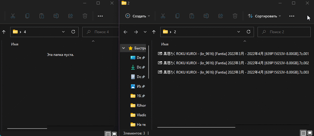Click Delete trash icon in window 2
Image resolution: width=314 pixels, height=136 pixels.
click(x=235, y=16)
